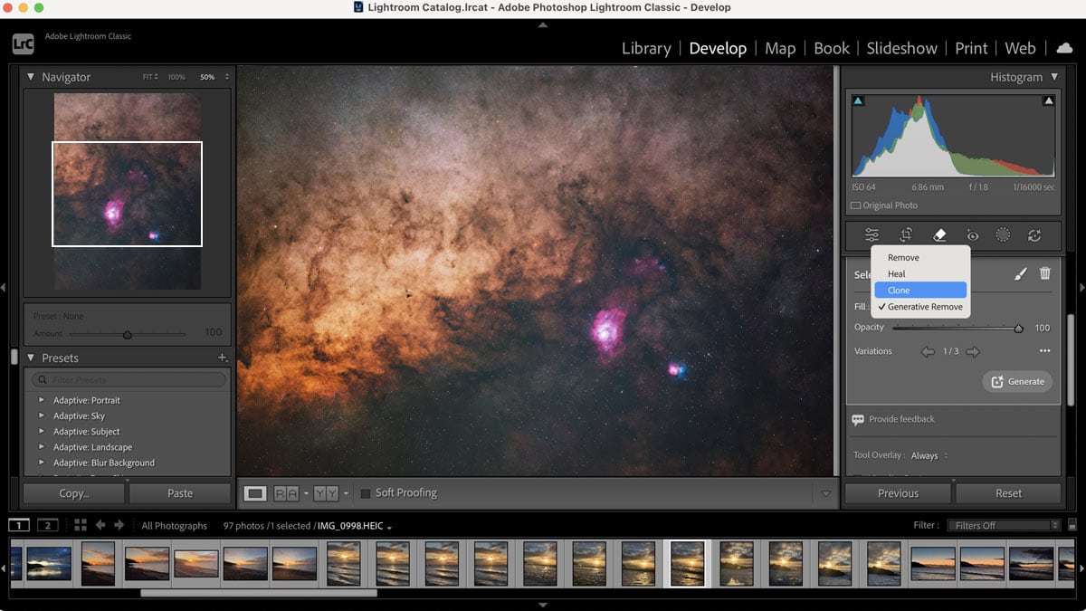
Task: Select the highlighted filmstrip sunset thumbnail
Action: pyautogui.click(x=688, y=563)
